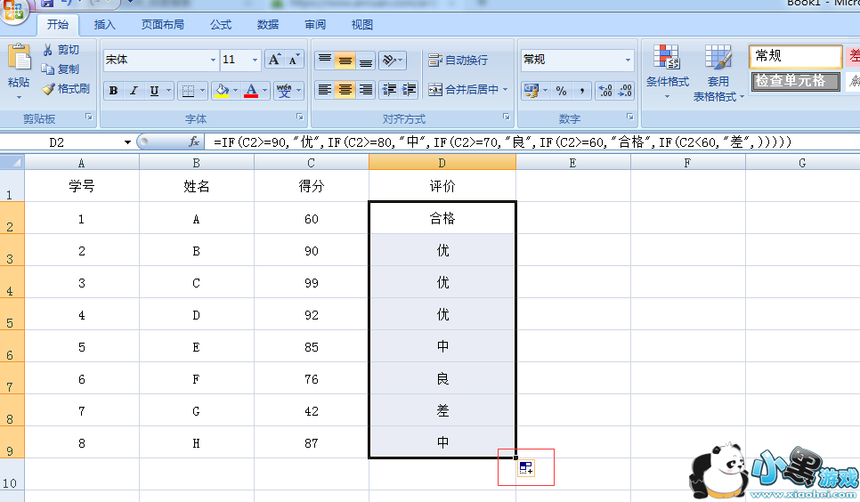Click the accounting number format icon
The image size is (860, 502).
point(531,91)
